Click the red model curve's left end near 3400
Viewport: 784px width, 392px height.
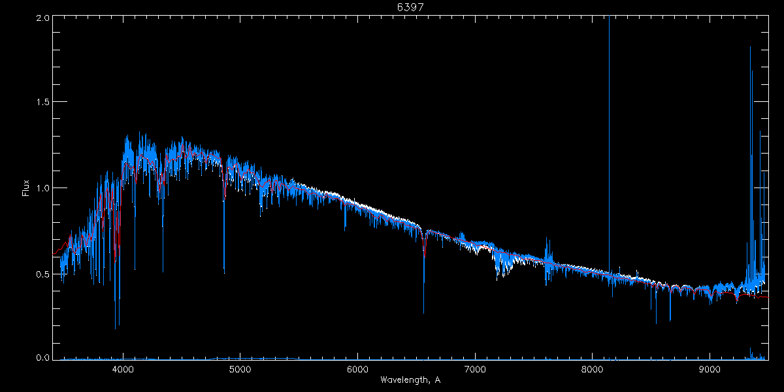55,253
